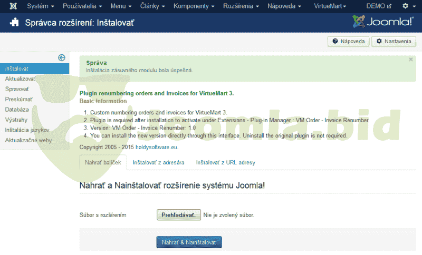
Task: Collapse the sidebar with the arrow icon
Action: 62,58
